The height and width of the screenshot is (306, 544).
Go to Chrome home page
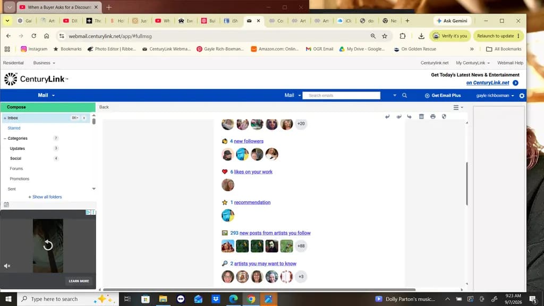tap(47, 36)
